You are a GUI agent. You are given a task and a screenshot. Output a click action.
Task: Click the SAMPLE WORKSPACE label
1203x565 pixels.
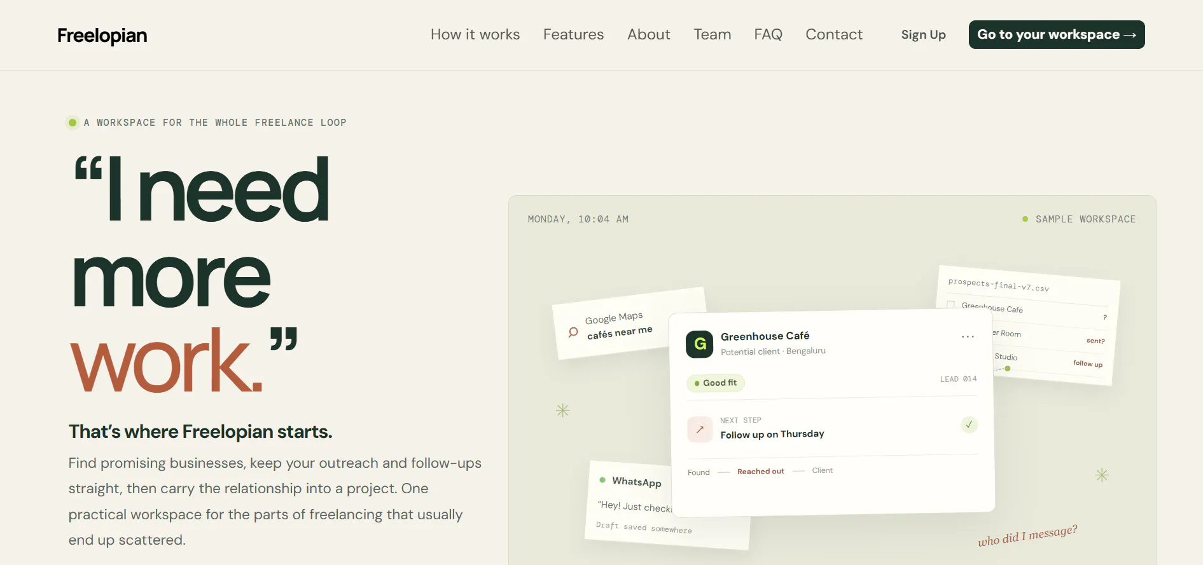point(1085,219)
